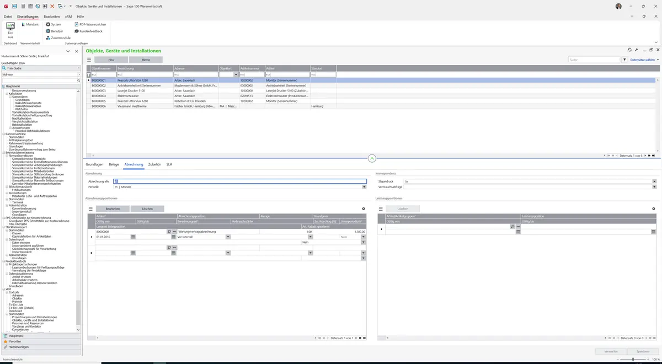The image size is (662, 364).
Task: Open the Adresse search type dropdown
Action: pyautogui.click(x=79, y=74)
